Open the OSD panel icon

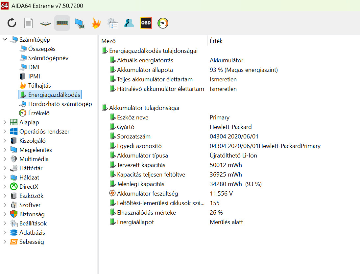146,23
